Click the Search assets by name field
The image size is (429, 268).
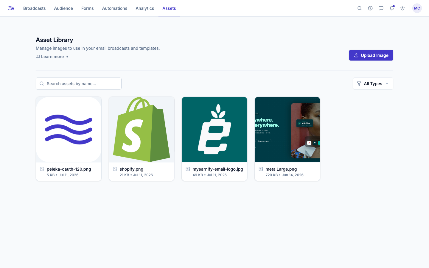click(x=79, y=84)
